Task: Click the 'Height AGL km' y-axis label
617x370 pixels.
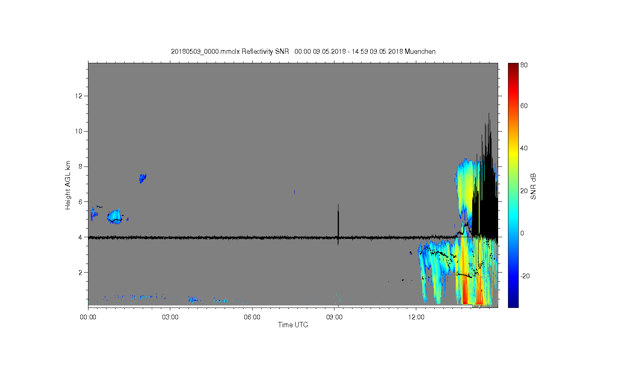Action: point(68,185)
